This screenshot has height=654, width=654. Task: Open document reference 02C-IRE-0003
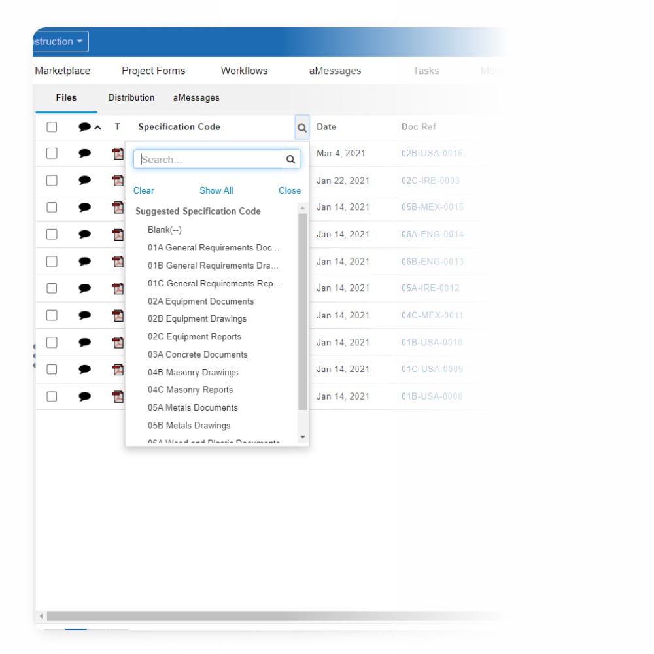430,181
